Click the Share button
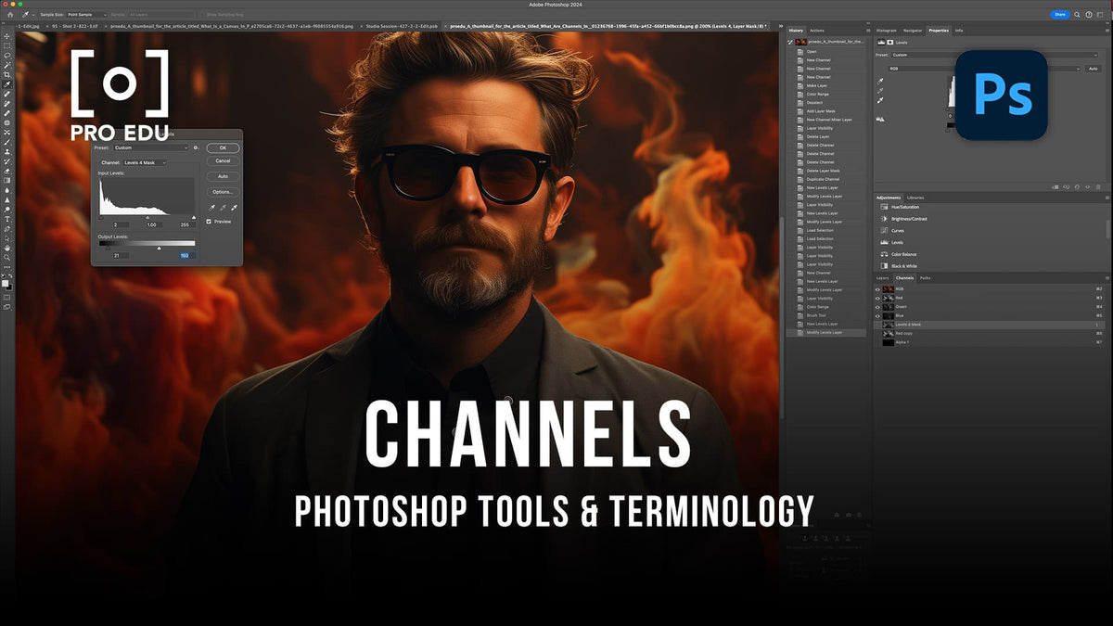Screen dimensions: 1113x626 [x=1060, y=15]
